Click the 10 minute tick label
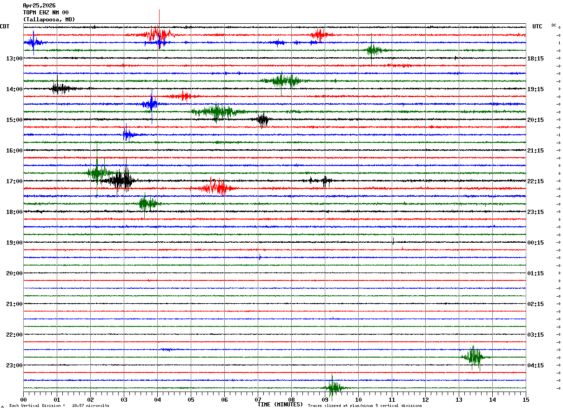 [358, 399]
